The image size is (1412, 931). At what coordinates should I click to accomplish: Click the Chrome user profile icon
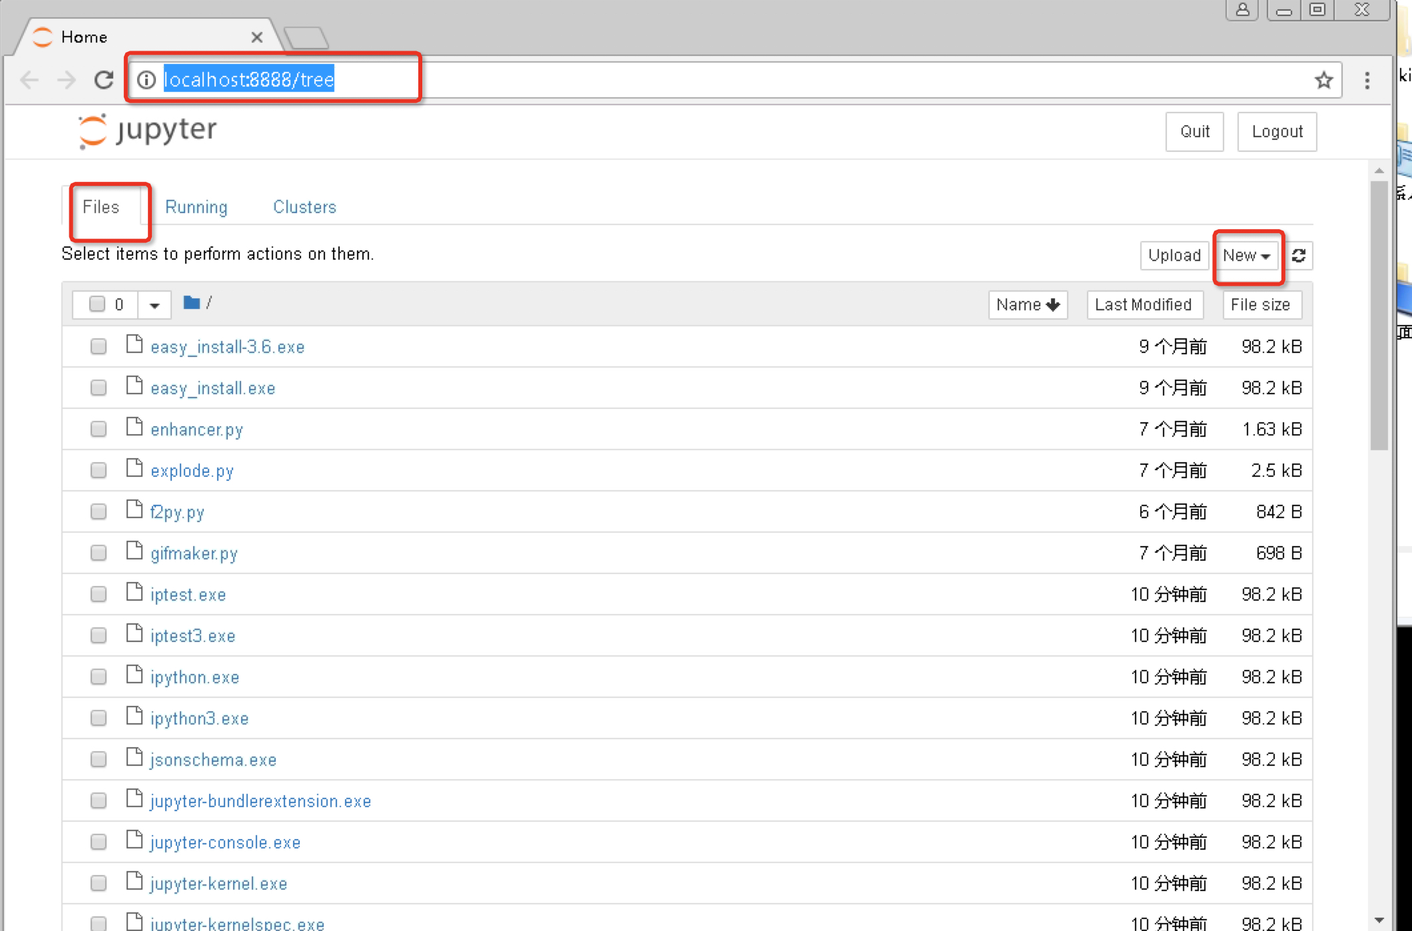point(1242,10)
